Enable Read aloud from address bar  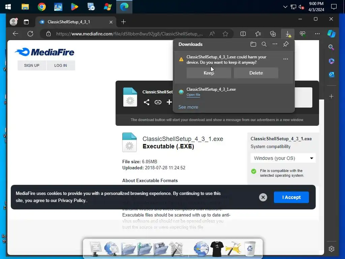click(x=212, y=34)
